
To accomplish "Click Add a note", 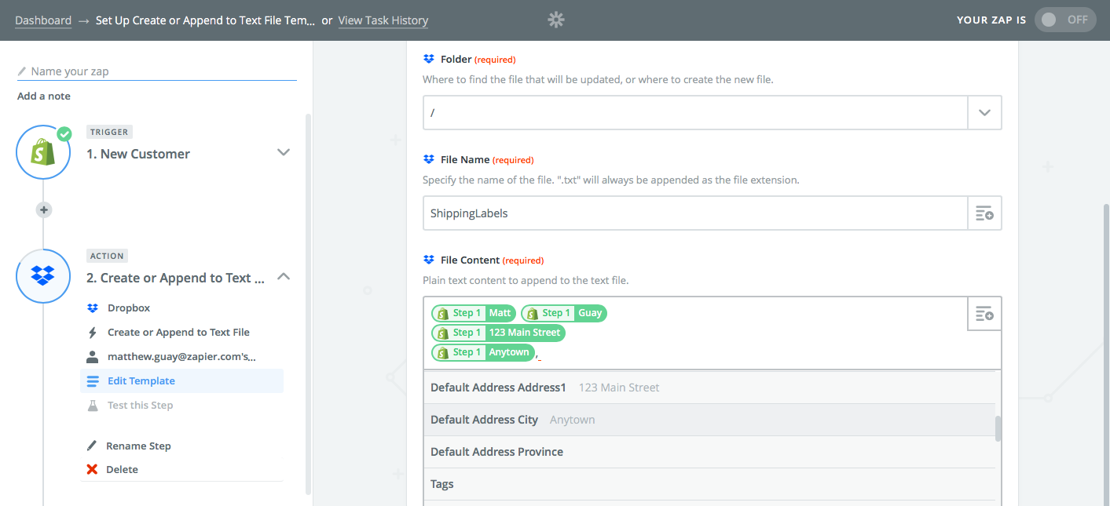I will (x=44, y=96).
